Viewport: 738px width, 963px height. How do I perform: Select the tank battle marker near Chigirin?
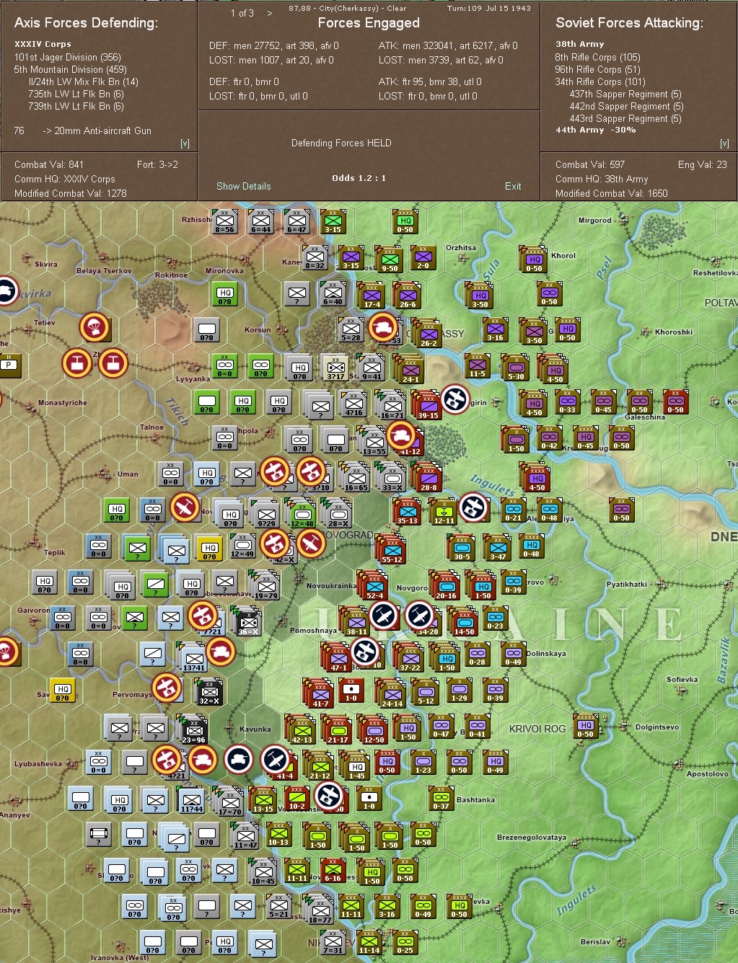pos(401,435)
